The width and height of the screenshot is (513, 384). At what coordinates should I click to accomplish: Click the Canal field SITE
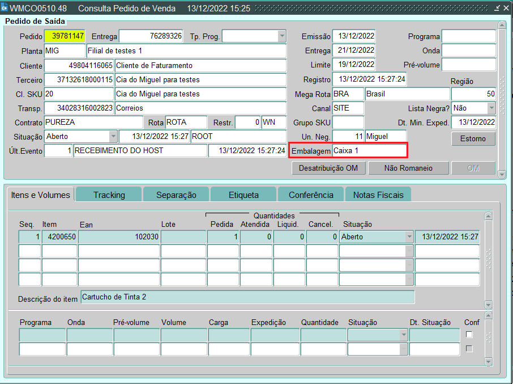[x=348, y=108]
